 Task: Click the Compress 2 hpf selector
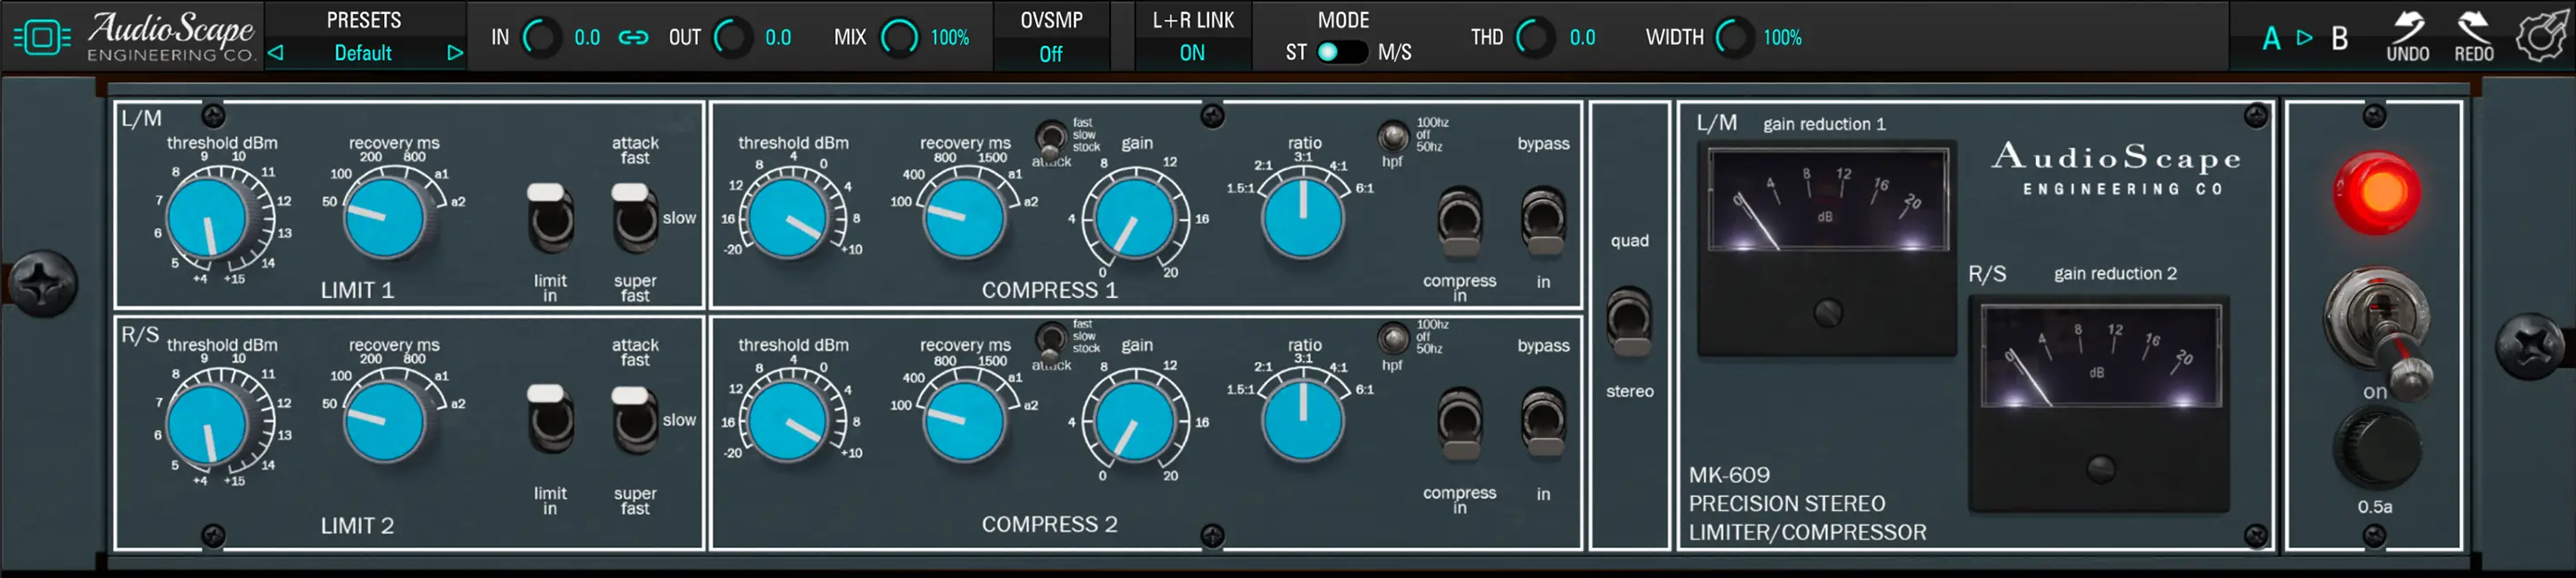coord(1392,338)
